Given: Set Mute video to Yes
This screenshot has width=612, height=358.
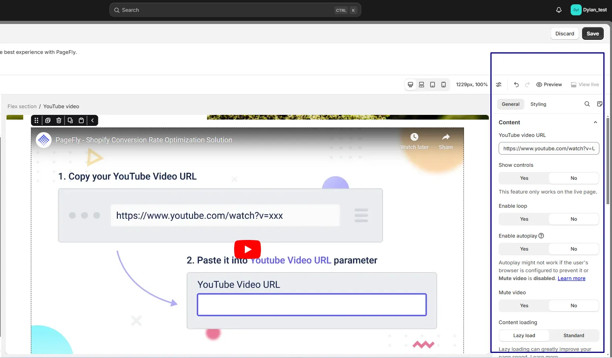Looking at the screenshot, I should pos(524,306).
